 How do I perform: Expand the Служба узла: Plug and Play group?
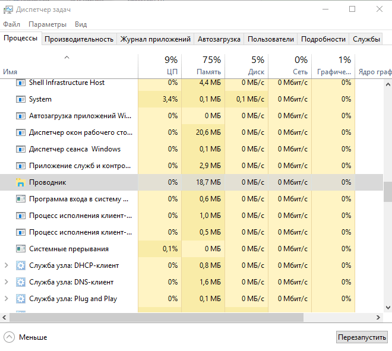(7, 299)
